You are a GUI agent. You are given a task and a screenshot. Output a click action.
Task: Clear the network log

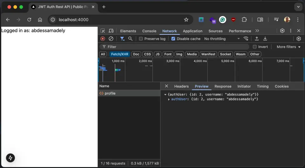111,39
